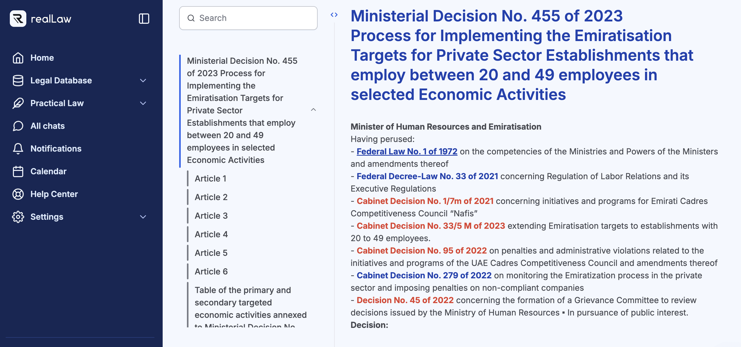Click the realLaw logo icon
This screenshot has width=741, height=347.
[x=18, y=18]
